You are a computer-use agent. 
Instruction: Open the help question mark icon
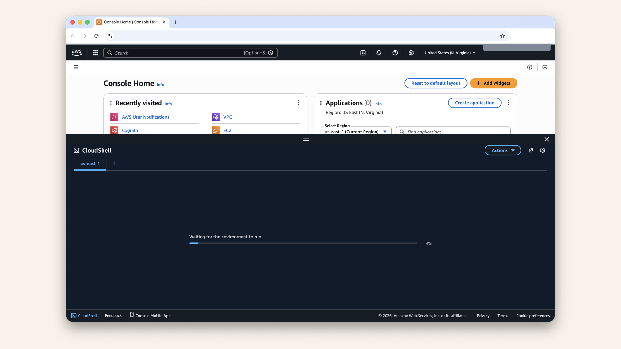click(x=395, y=53)
